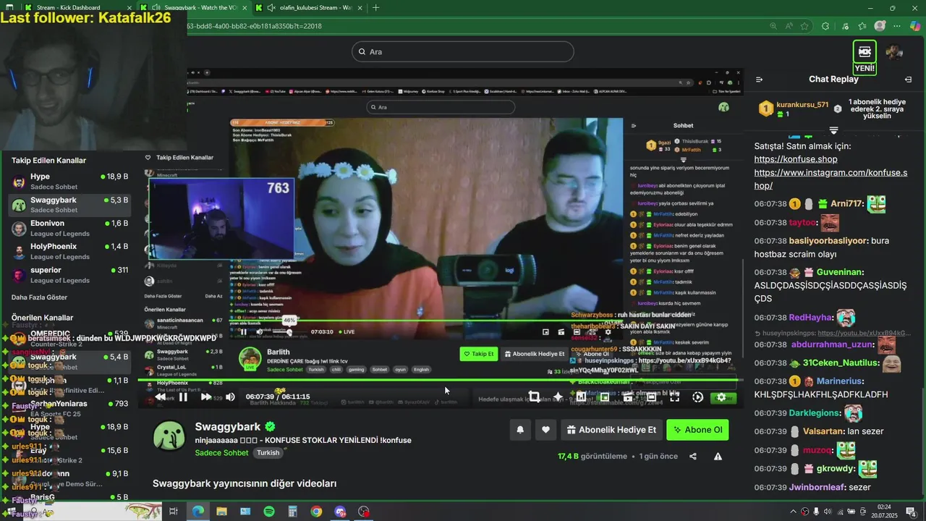926x521 pixels.
Task: Report the video with warning triangle icon
Action: point(718,457)
